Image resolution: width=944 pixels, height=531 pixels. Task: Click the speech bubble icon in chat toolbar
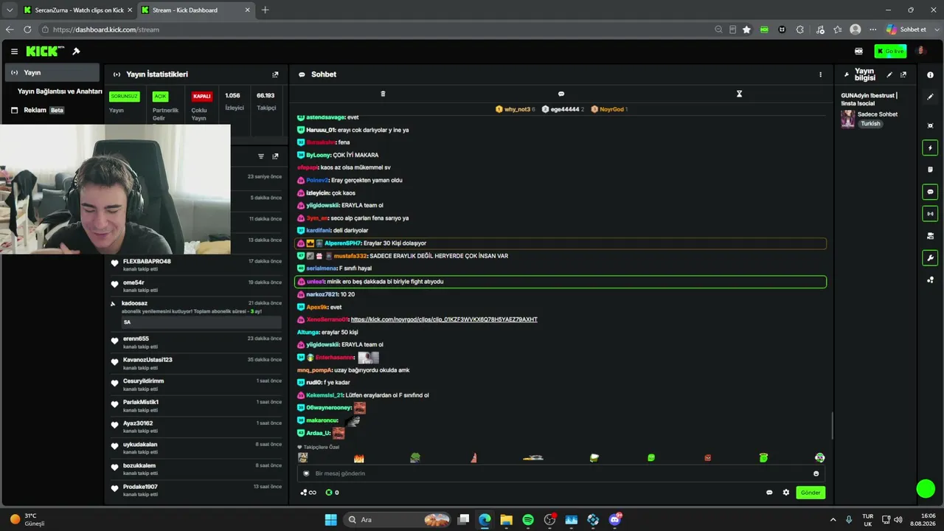[561, 94]
